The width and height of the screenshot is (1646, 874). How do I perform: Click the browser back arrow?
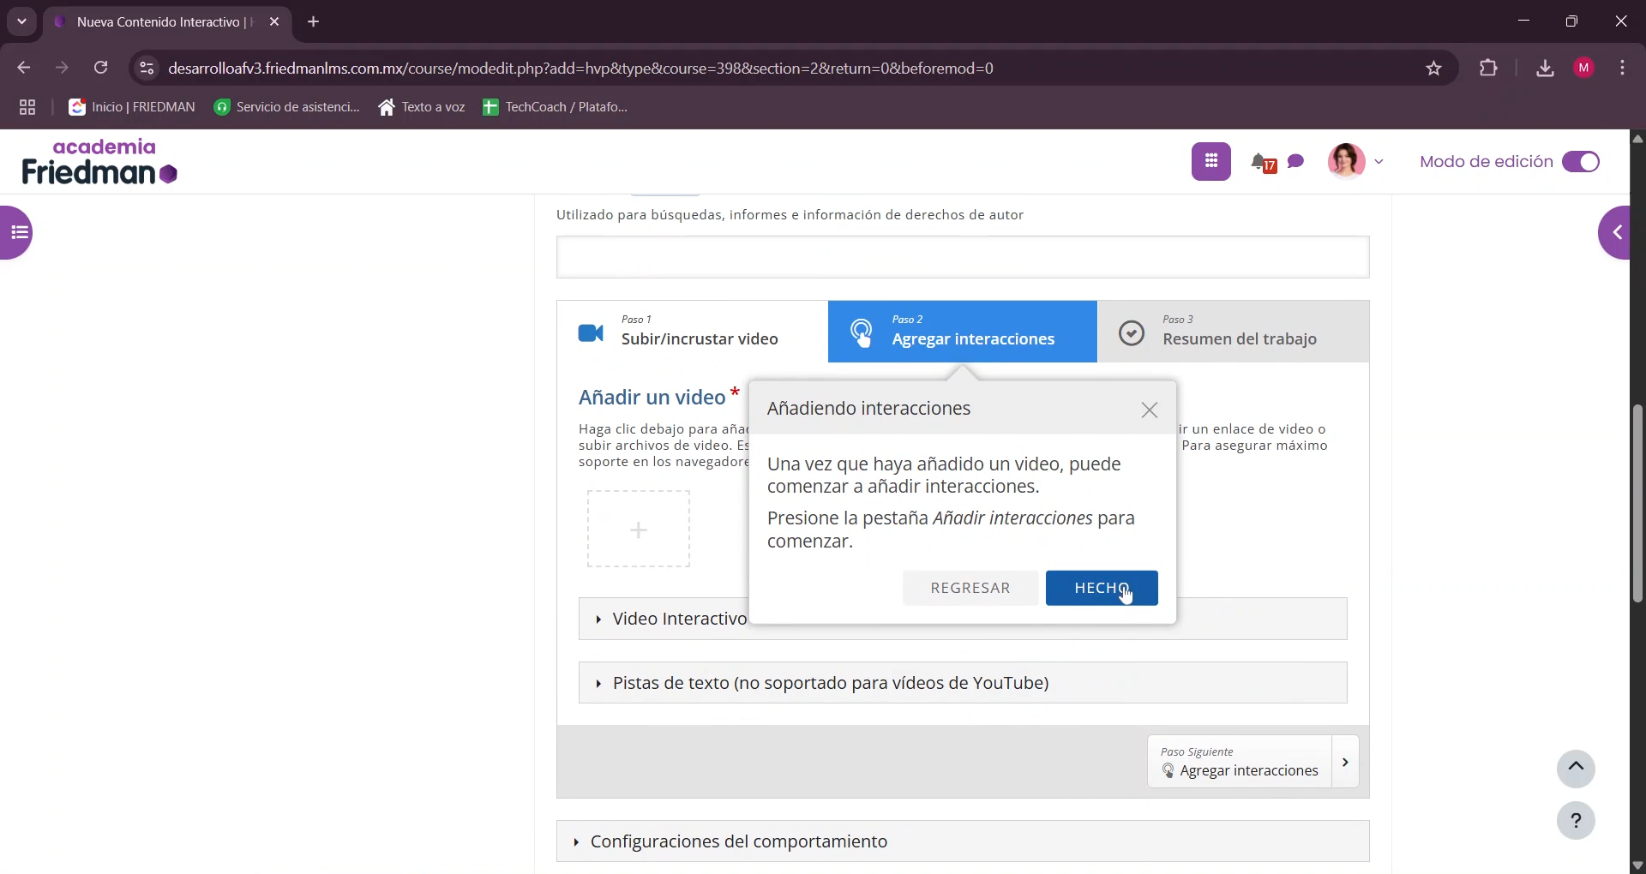[24, 68]
